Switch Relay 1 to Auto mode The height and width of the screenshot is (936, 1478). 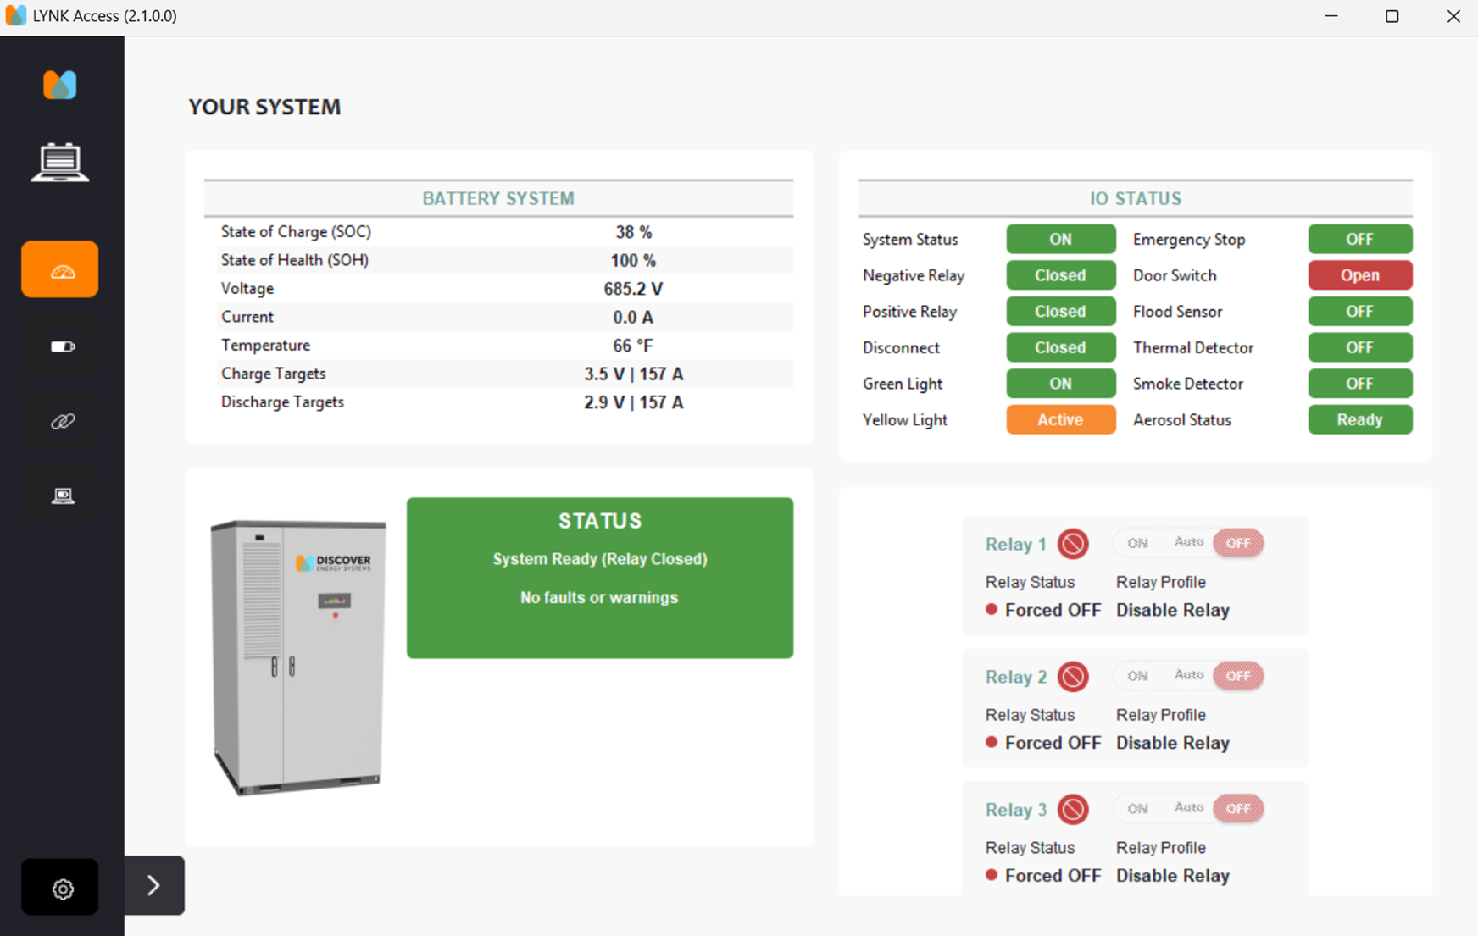click(x=1188, y=542)
